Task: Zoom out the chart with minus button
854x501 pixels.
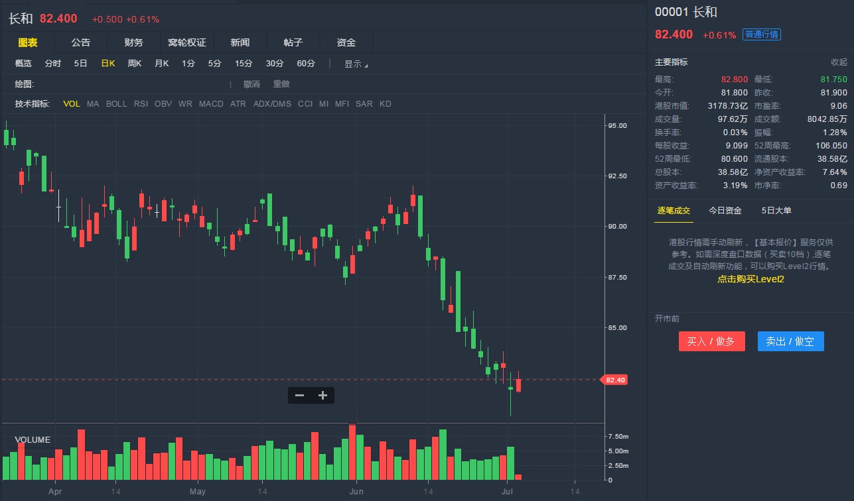Action: coord(299,396)
